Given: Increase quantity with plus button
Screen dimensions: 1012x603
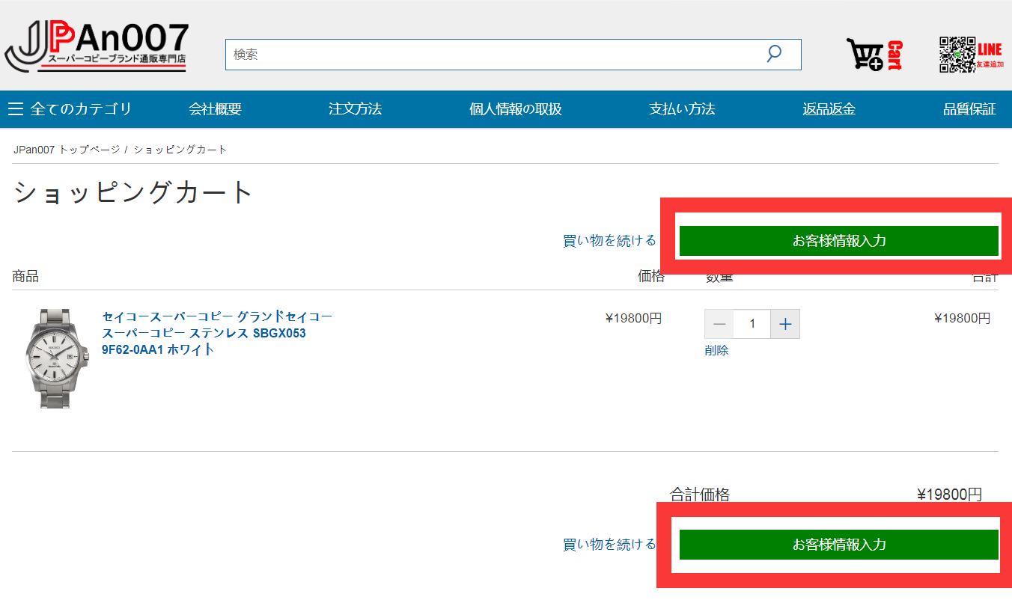Looking at the screenshot, I should pyautogui.click(x=785, y=324).
